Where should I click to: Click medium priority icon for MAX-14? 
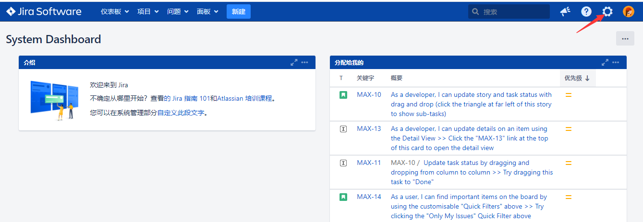click(x=569, y=197)
